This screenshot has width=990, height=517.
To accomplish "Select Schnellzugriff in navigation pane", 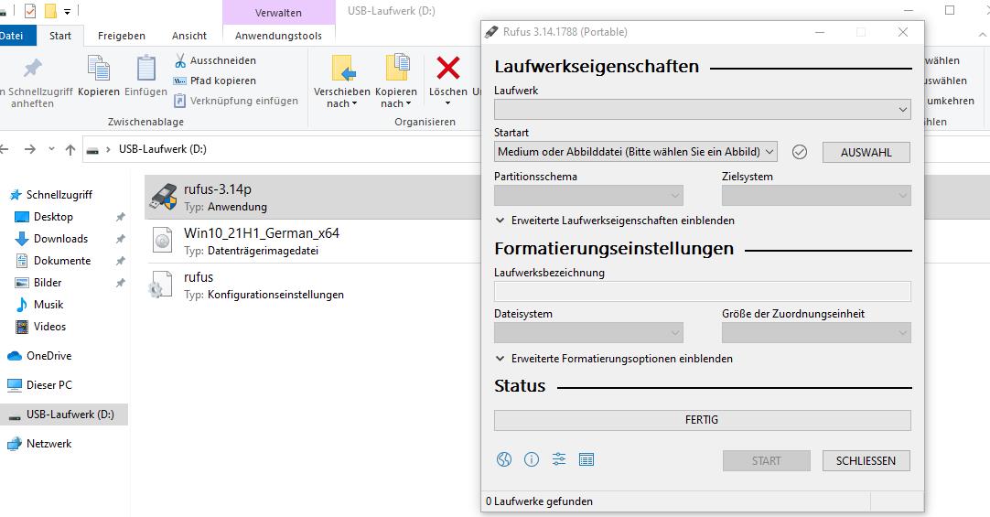I will 59,195.
